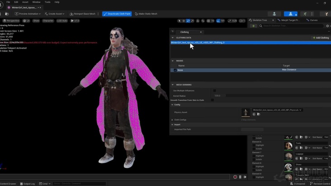Click the record button in timeline bar
Viewport: 331px width, 186px height.
[x=235, y=177]
